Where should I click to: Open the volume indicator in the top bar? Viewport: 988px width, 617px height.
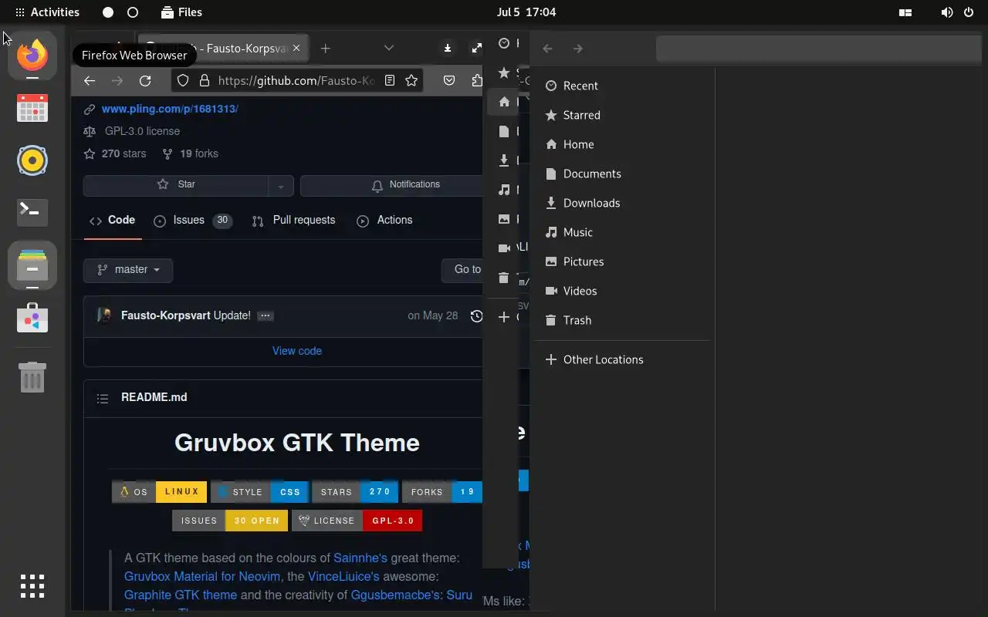(x=947, y=12)
